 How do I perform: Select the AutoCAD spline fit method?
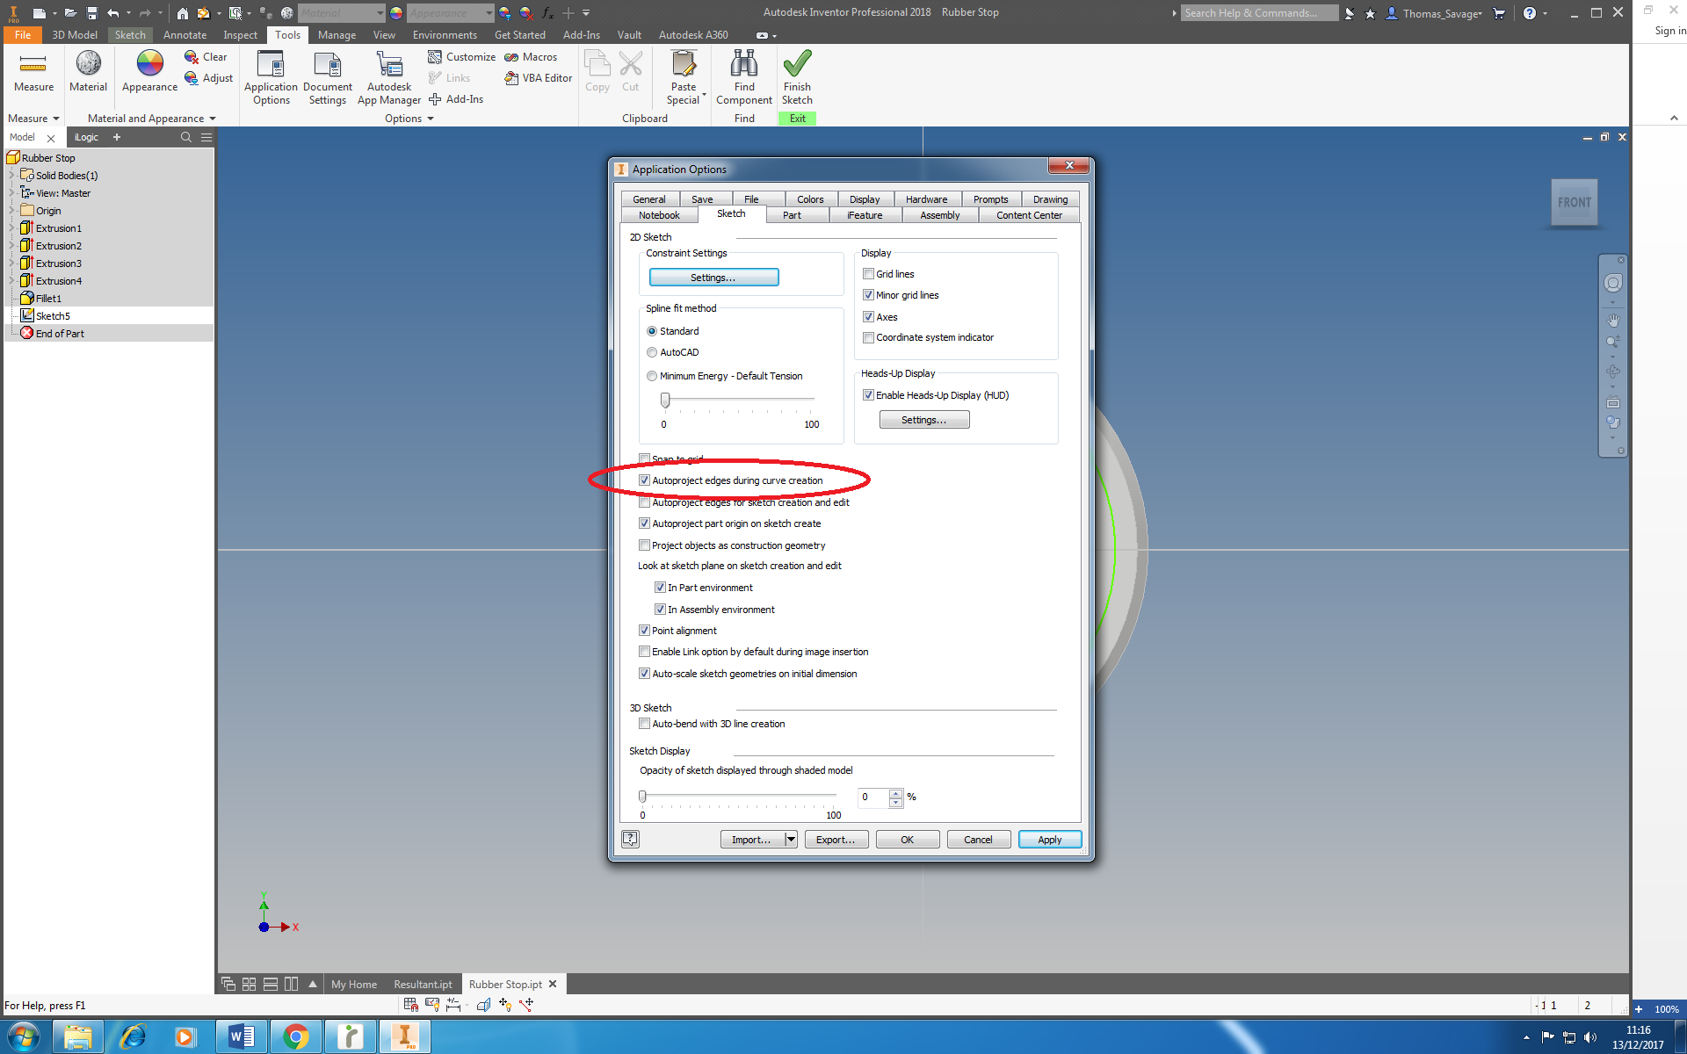tap(652, 351)
